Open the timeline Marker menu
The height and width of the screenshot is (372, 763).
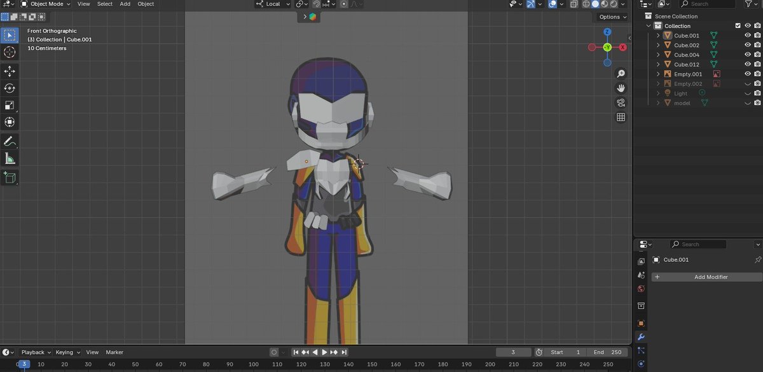click(114, 352)
